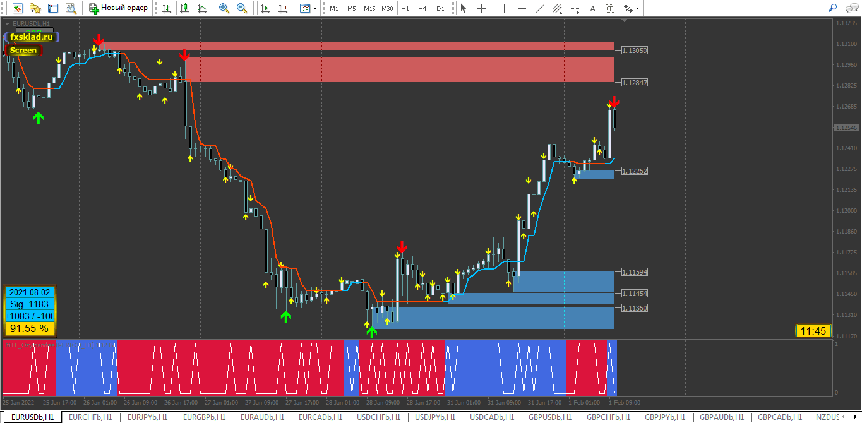Switch timeframe to M1
This screenshot has width=862, height=423.
click(x=334, y=8)
